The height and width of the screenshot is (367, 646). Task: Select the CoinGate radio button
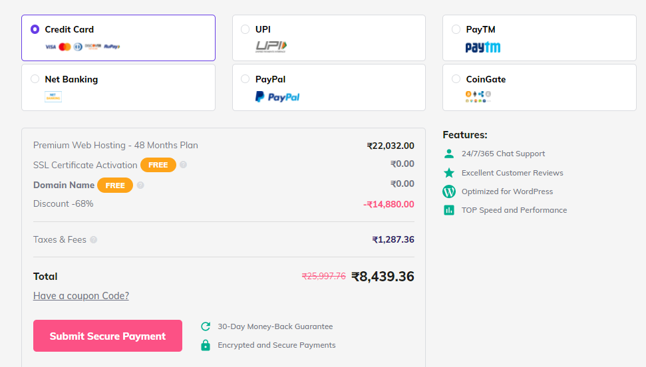456,78
